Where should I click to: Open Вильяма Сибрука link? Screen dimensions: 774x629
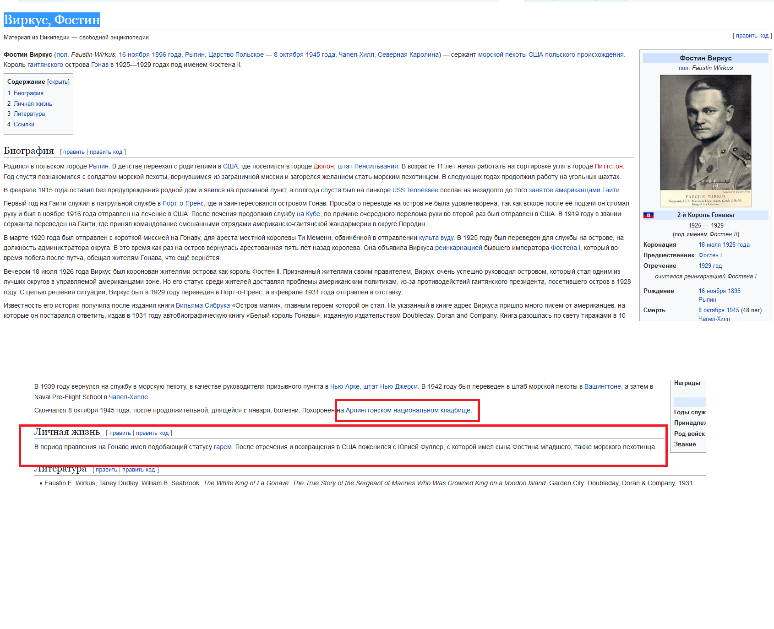pos(202,306)
